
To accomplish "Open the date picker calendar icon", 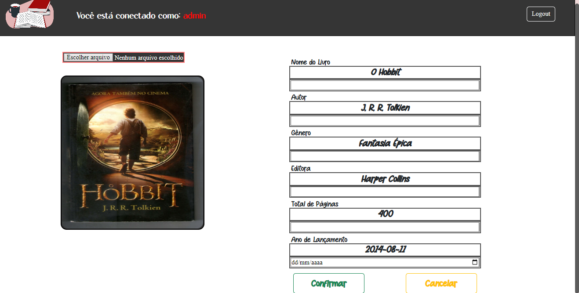I will click(x=475, y=263).
